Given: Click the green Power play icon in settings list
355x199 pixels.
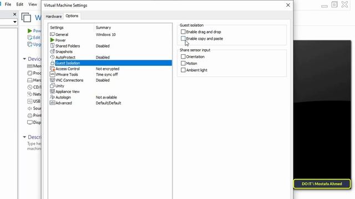Looking at the screenshot, I should coord(52,40).
